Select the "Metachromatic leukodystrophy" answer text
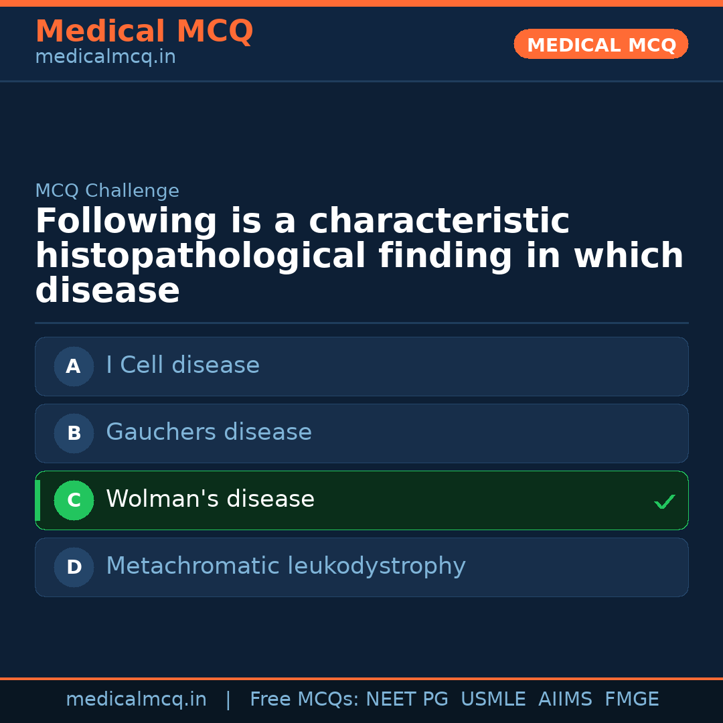The width and height of the screenshot is (723, 723). (x=286, y=566)
